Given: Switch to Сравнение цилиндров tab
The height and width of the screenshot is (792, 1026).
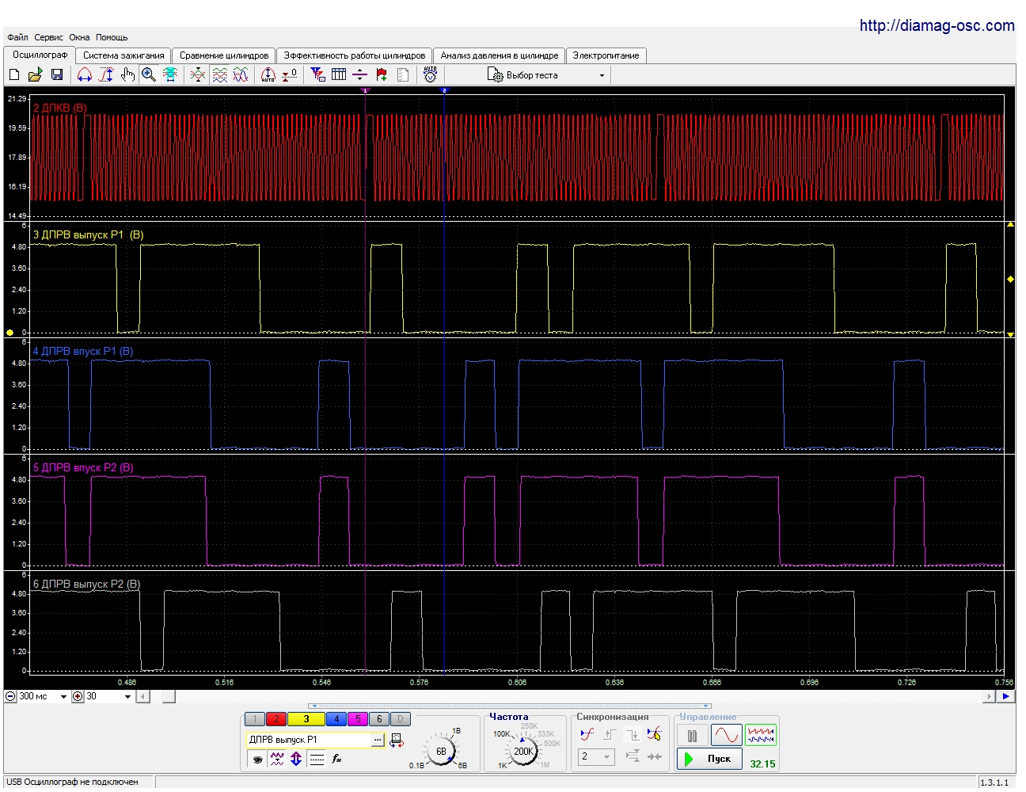Looking at the screenshot, I should coord(224,55).
